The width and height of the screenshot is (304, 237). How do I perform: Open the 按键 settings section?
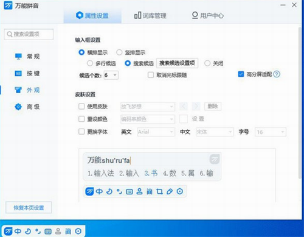click(27, 73)
